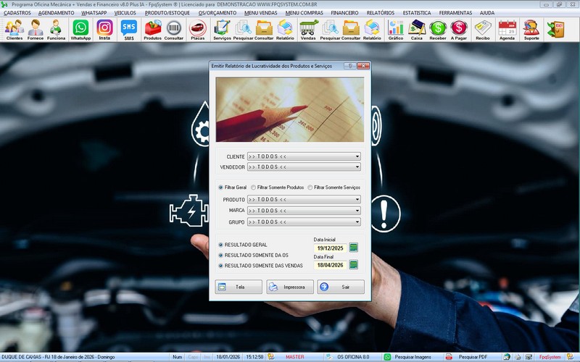
Task: Click the Gráfico chart icon
Action: coord(395,29)
